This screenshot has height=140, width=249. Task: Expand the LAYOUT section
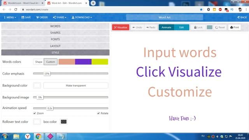(x=55, y=46)
